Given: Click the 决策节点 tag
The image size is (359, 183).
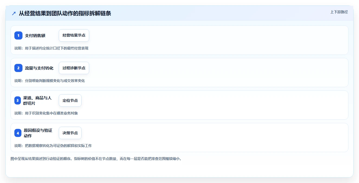Looking at the screenshot, I should (70, 133).
